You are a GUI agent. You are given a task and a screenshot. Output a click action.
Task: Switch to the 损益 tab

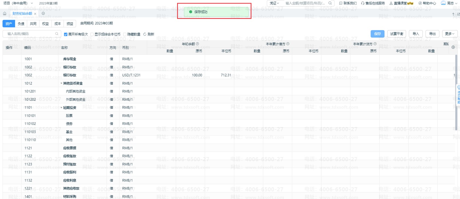point(70,24)
